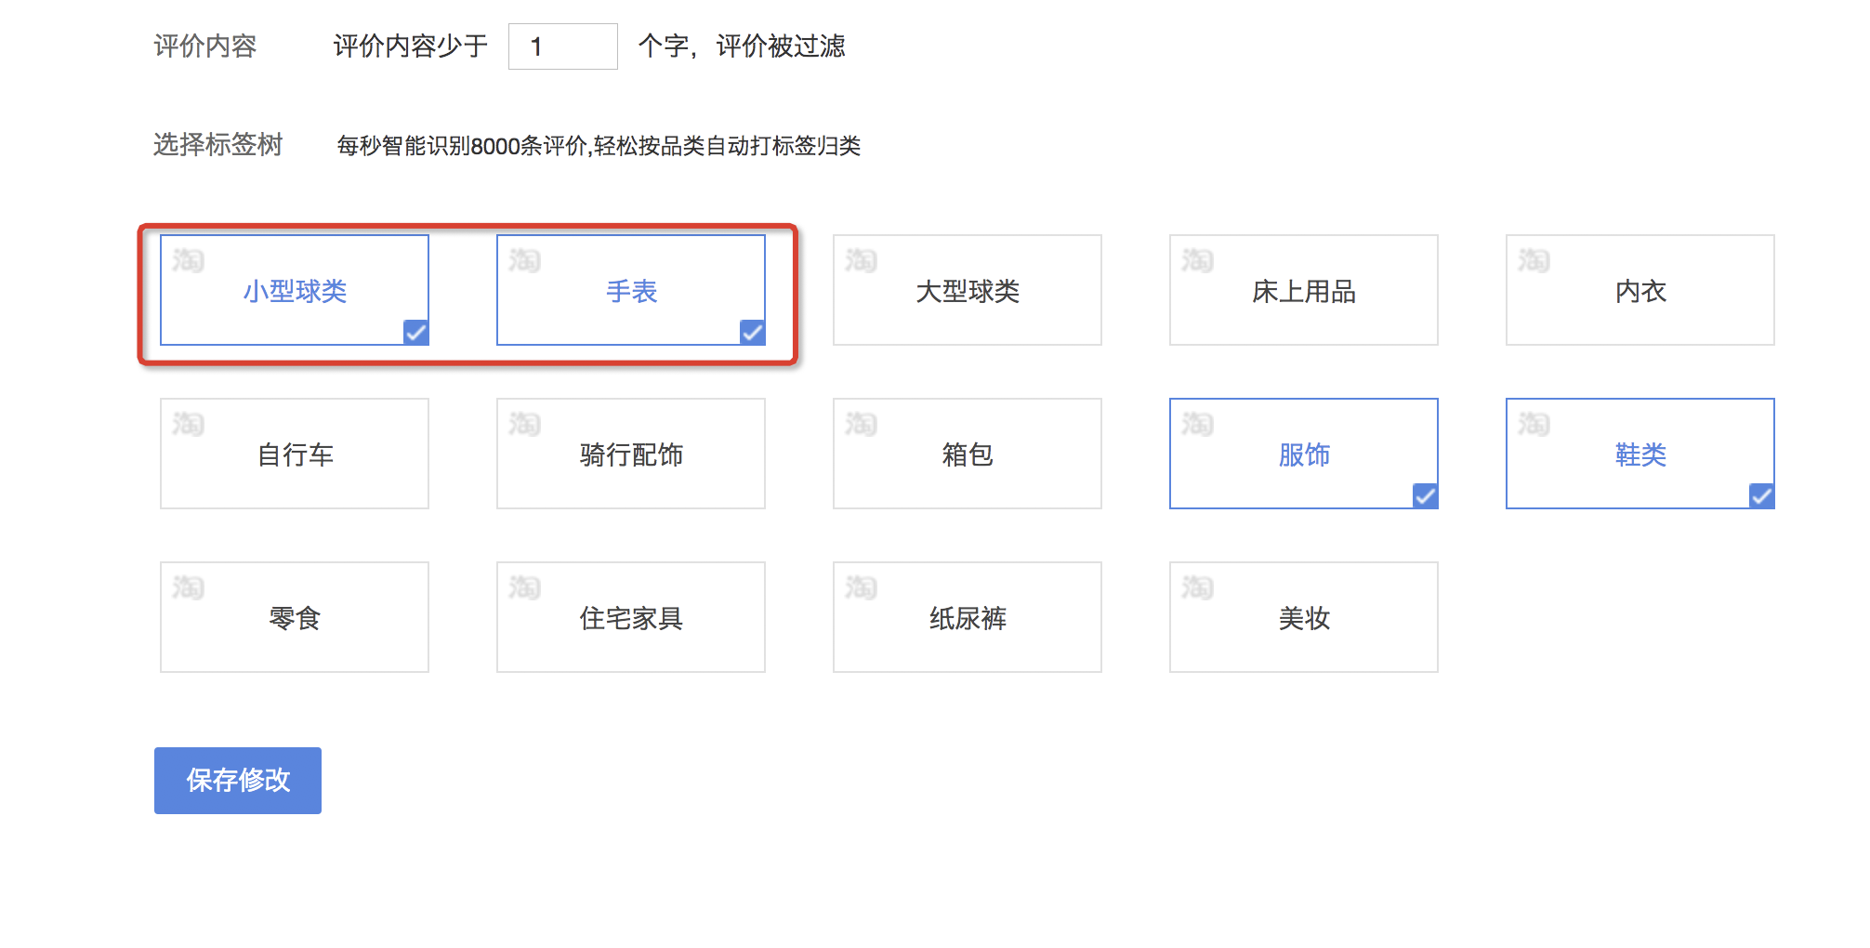
Task: Click the checkmark icon on 小型球类 card
Action: pos(416,332)
